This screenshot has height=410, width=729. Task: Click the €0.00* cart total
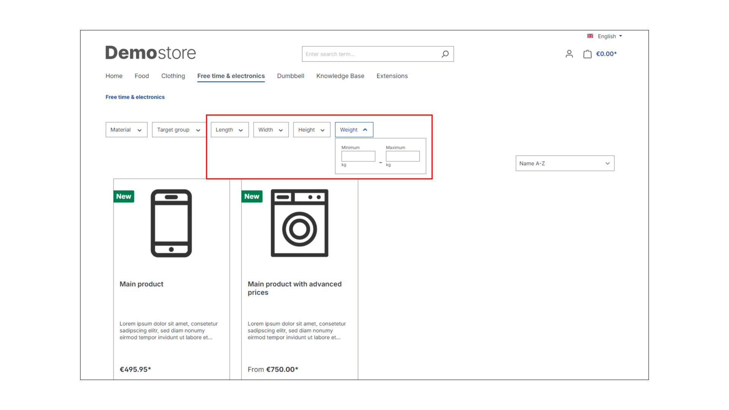click(x=606, y=54)
